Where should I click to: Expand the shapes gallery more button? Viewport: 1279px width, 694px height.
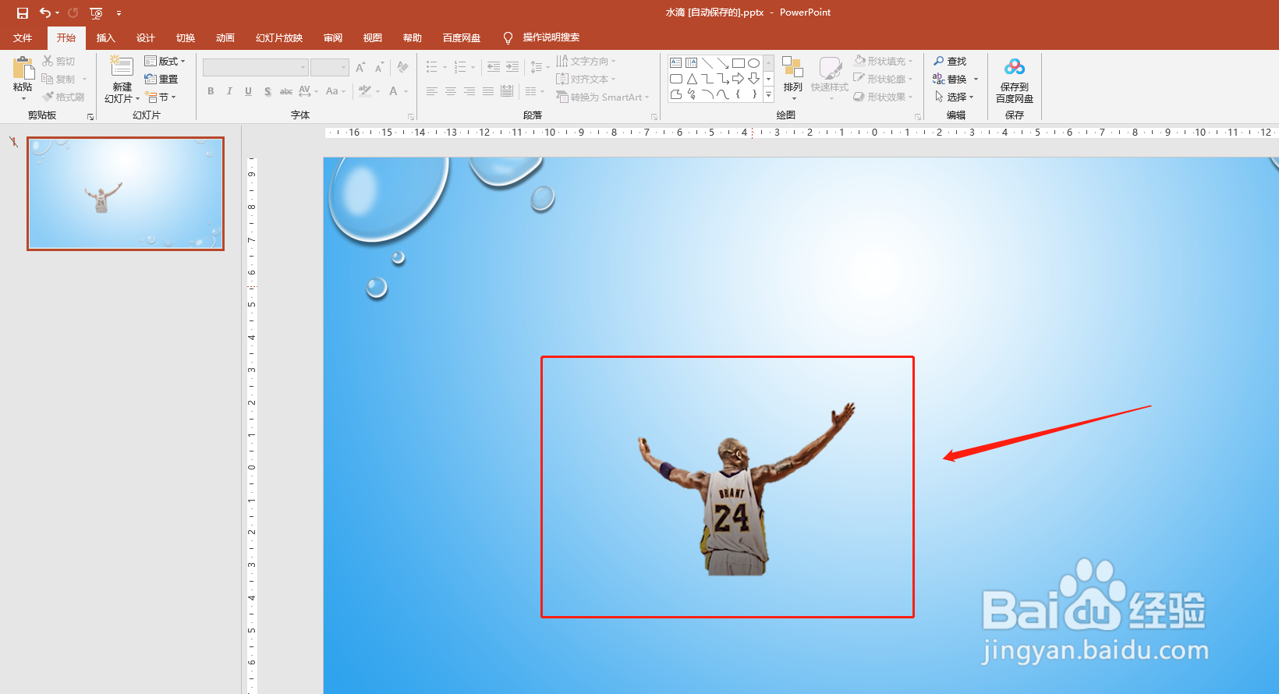coord(768,94)
